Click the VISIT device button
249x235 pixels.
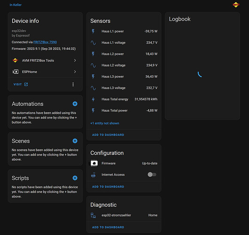click(x=21, y=85)
